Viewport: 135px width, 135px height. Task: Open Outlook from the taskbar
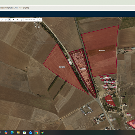click(x=31, y=133)
